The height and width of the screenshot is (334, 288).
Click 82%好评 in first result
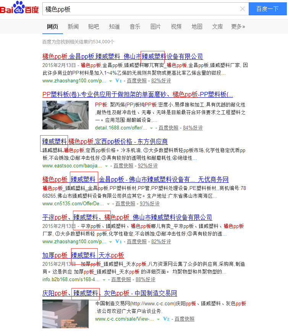161,81
